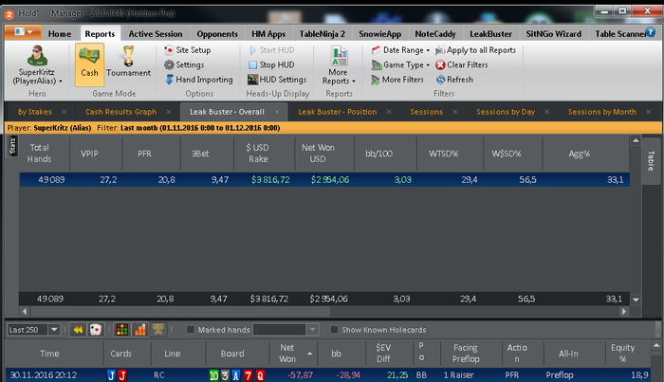This screenshot has width=664, height=382.
Task: Close the Cash Results Graph tab
Action: (169, 112)
